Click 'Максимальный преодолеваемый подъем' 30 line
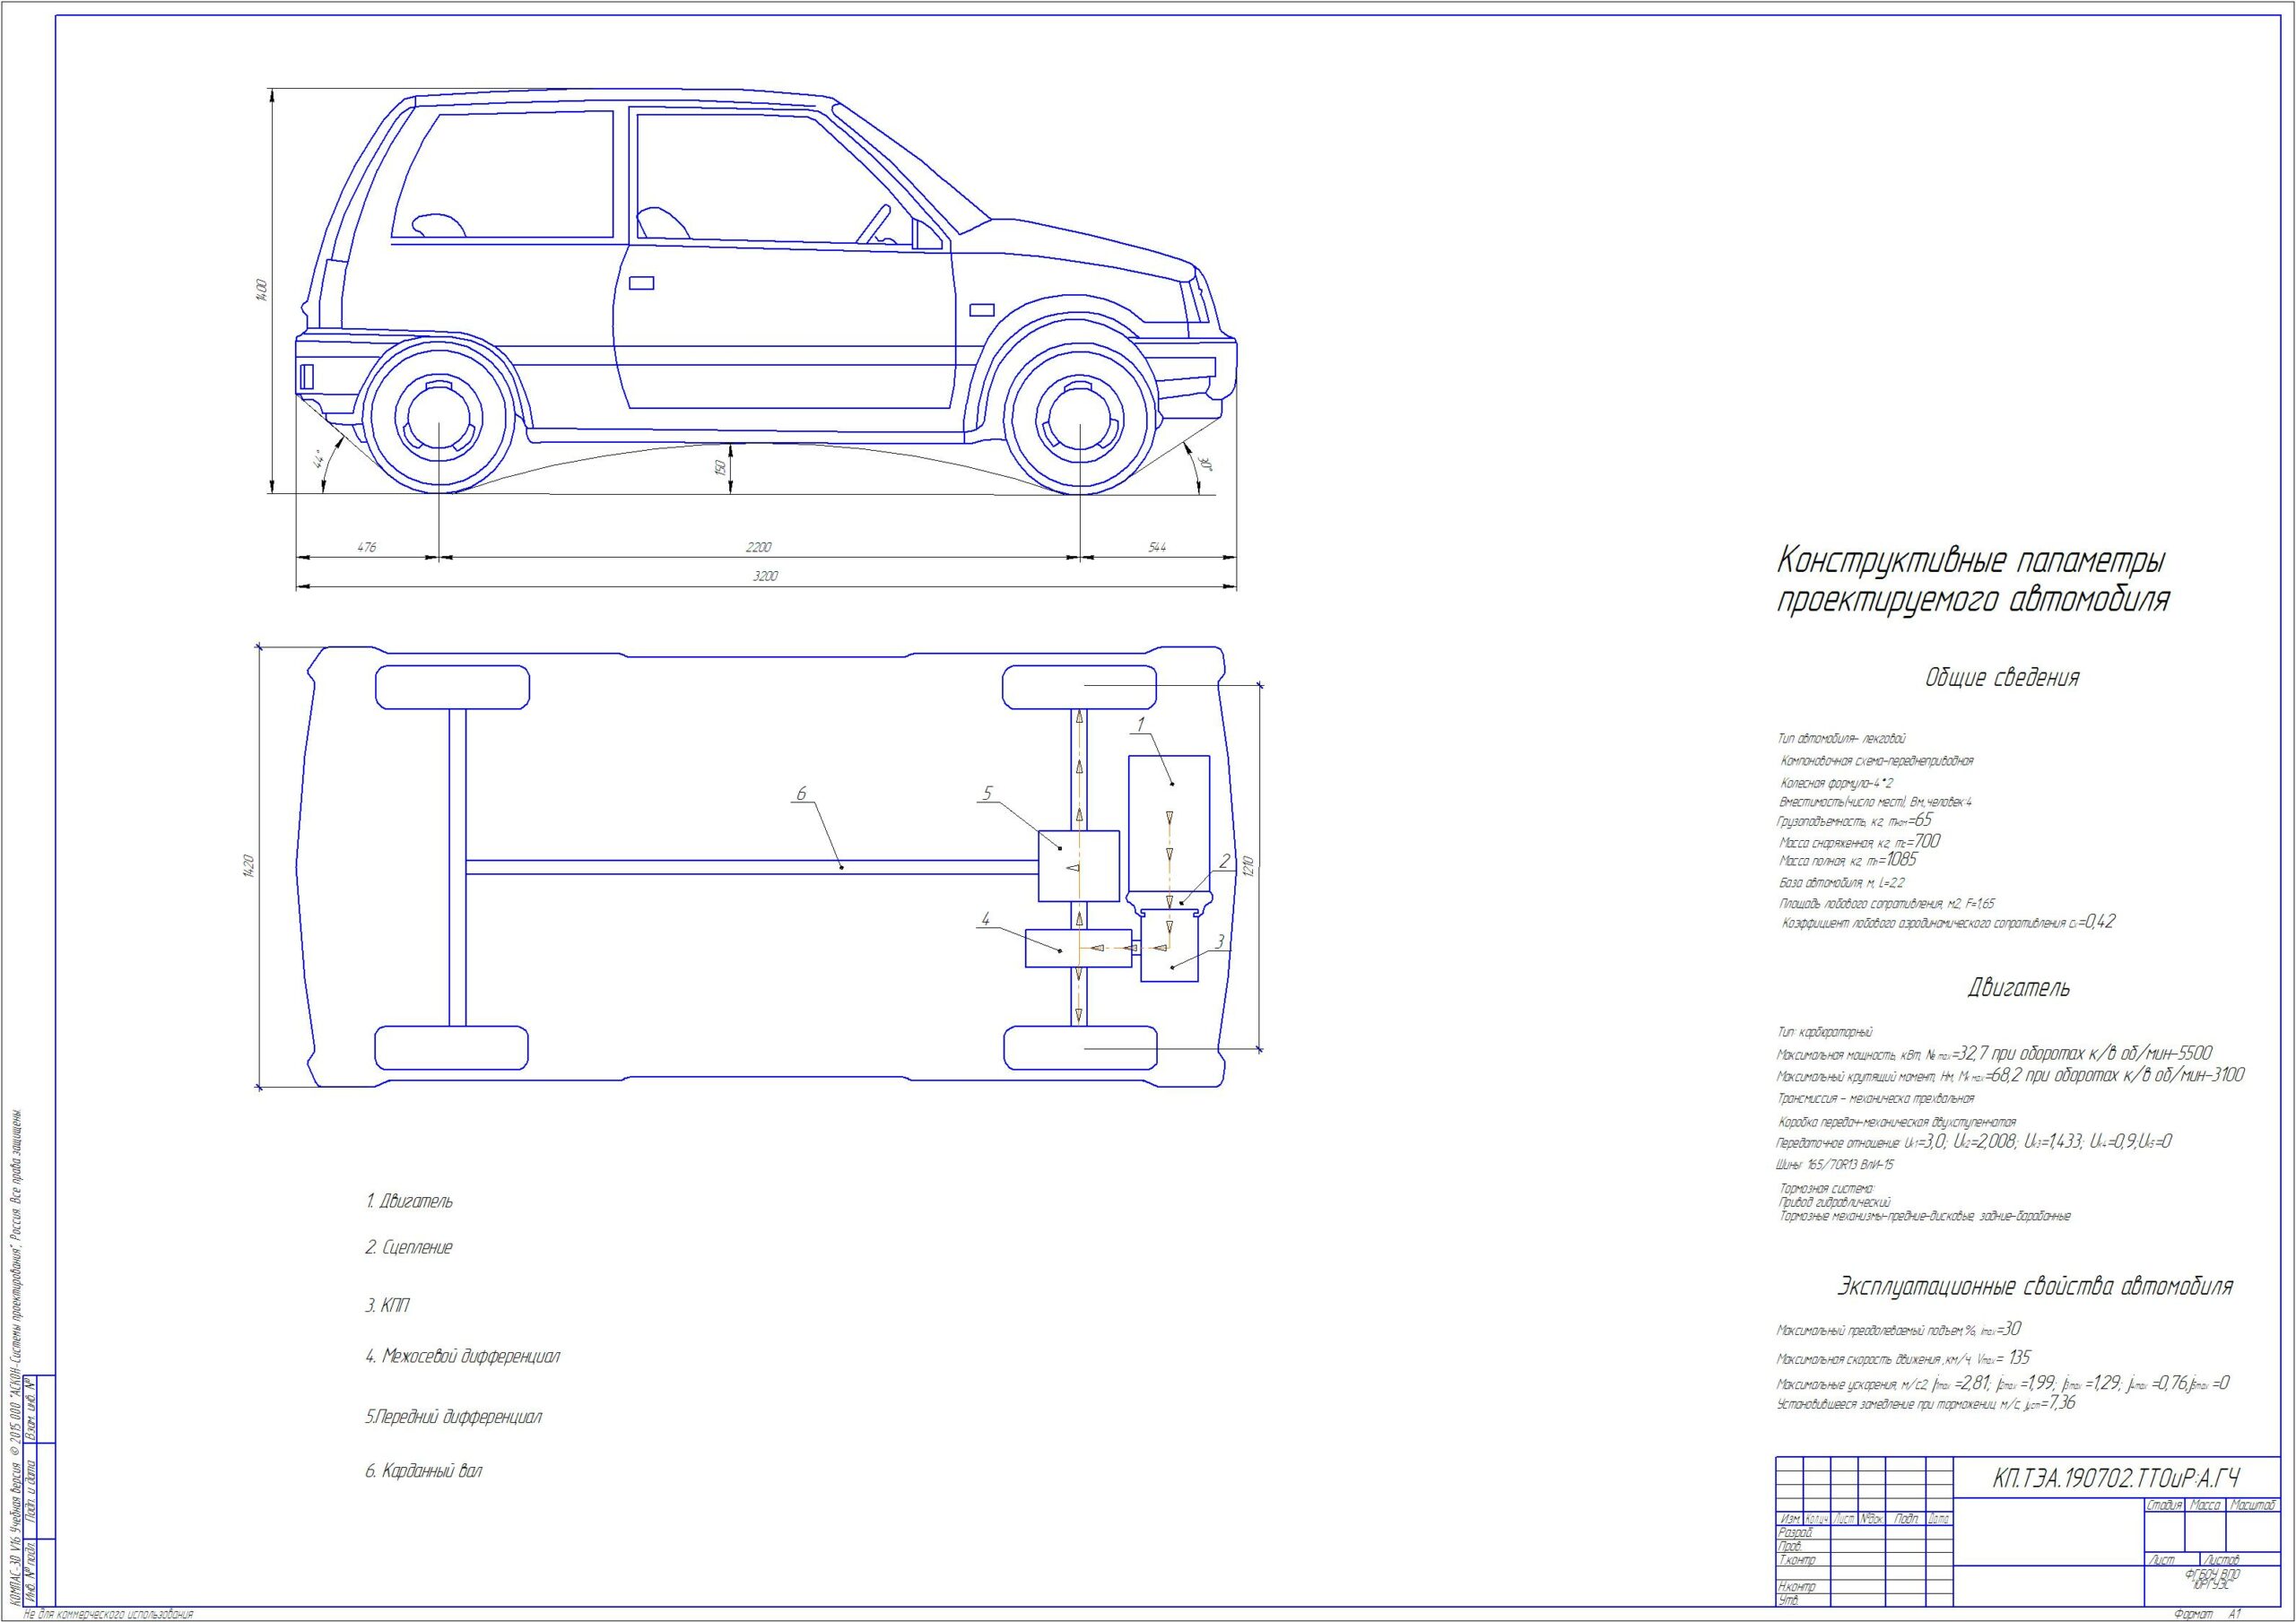The image size is (2296, 1622). point(1899,1329)
